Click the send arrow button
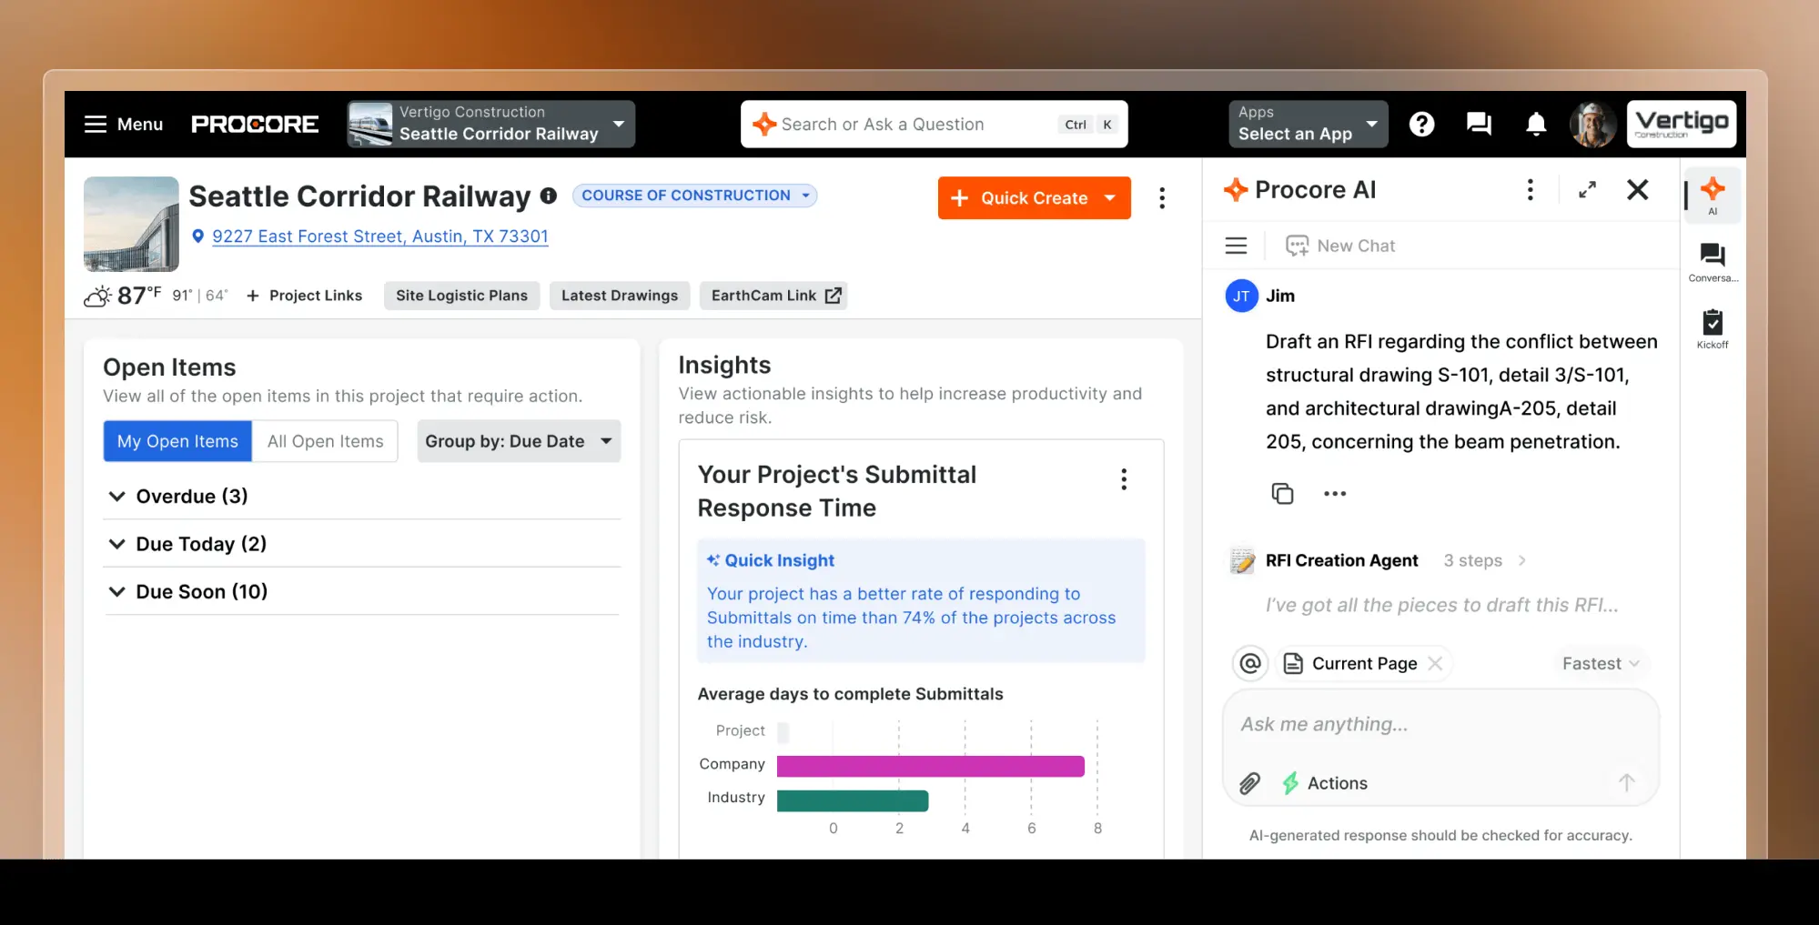 click(x=1626, y=782)
